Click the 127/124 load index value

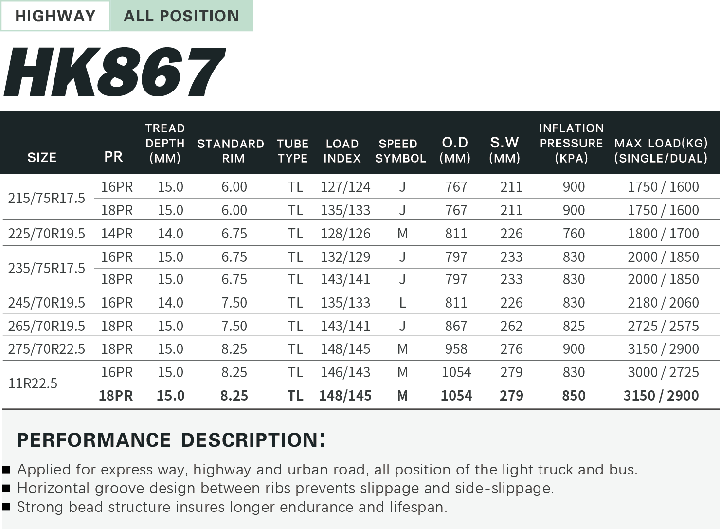pyautogui.click(x=345, y=187)
